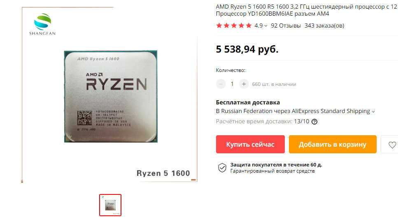Click the quantity input field showing 1

pyautogui.click(x=232, y=84)
